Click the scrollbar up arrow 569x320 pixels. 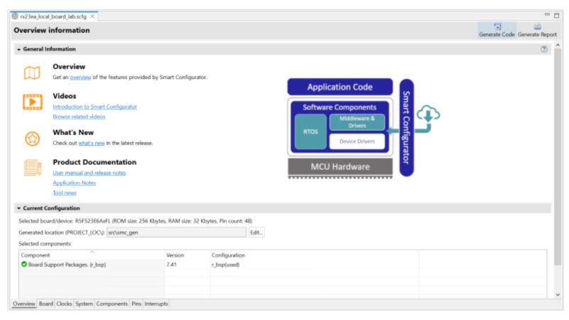pos(558,46)
